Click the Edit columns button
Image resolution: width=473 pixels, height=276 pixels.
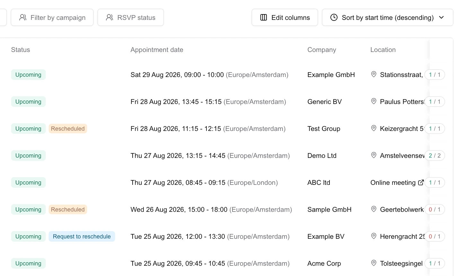coord(285,17)
